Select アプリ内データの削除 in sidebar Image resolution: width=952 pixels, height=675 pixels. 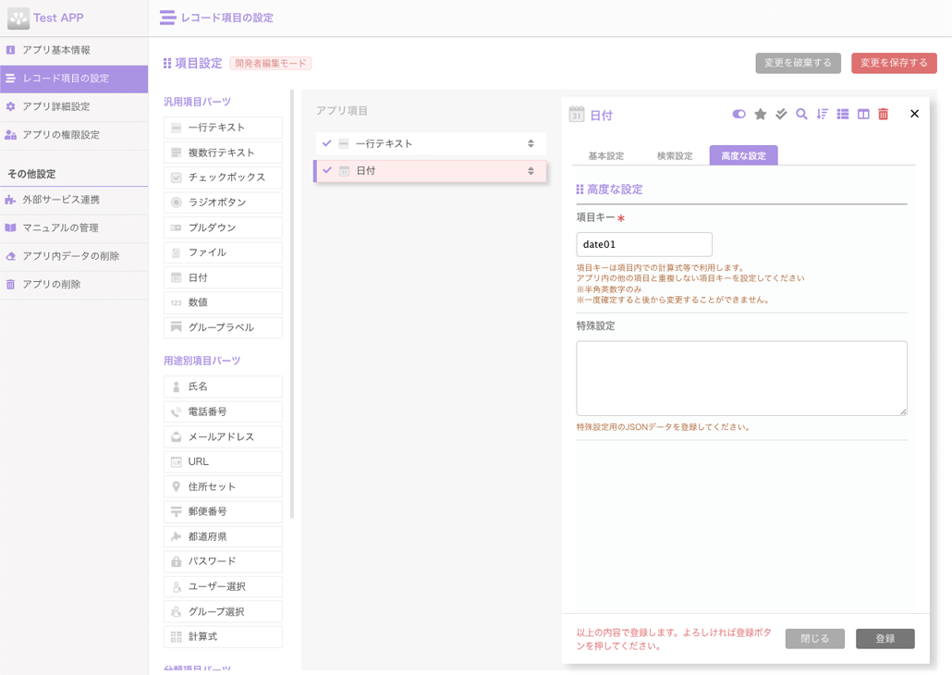[x=74, y=256]
